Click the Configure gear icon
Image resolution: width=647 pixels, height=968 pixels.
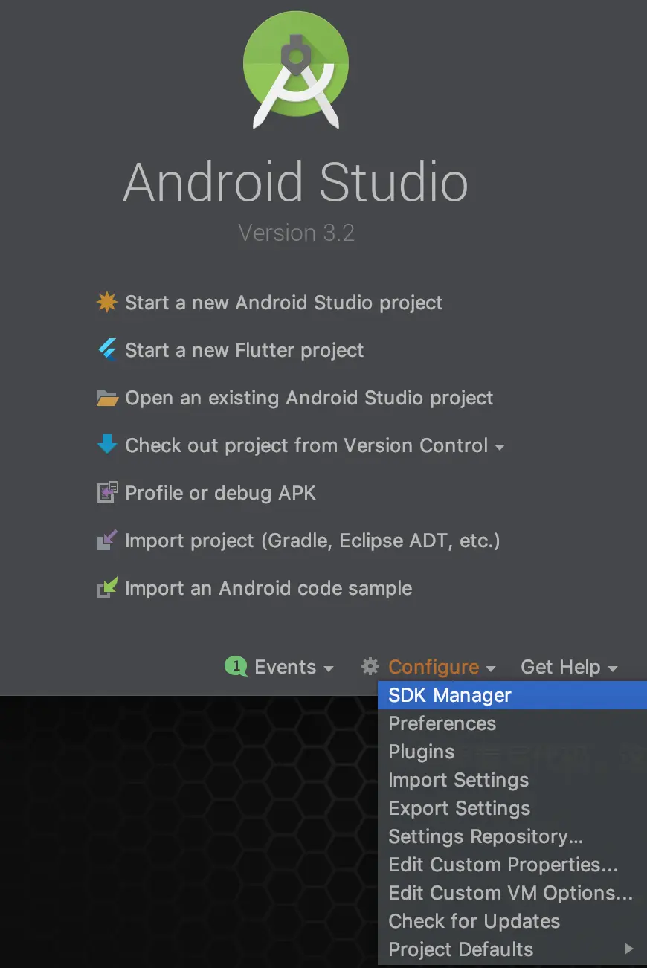coord(370,666)
